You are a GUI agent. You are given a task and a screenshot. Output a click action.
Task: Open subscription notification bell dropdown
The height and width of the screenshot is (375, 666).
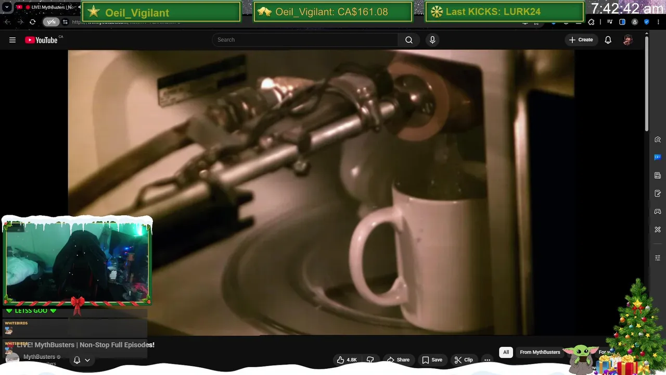(82, 360)
